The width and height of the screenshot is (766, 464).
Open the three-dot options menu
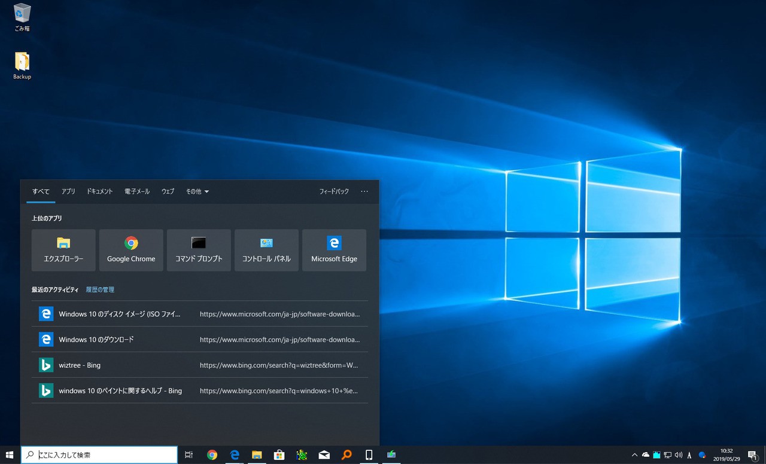[364, 191]
